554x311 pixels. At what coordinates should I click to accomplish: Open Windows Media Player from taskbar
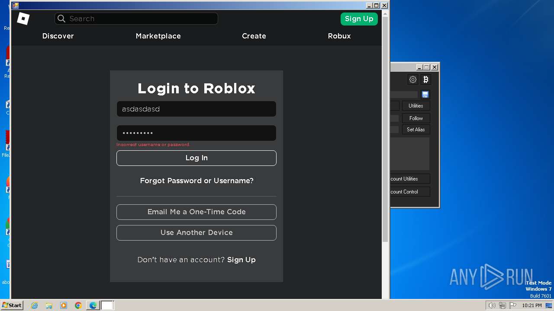click(x=64, y=305)
